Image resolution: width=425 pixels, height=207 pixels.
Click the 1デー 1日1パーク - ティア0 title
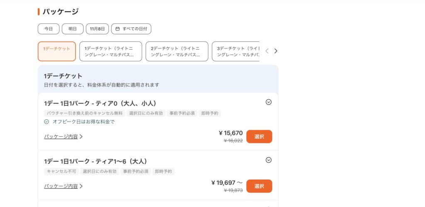(100, 103)
